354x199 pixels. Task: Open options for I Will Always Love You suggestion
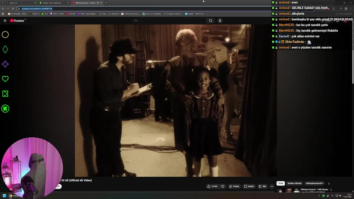[331, 190]
